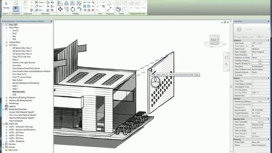Expand the Elevations (Building Elevation) node
This screenshot has width=272, height=153.
pos(6,97)
